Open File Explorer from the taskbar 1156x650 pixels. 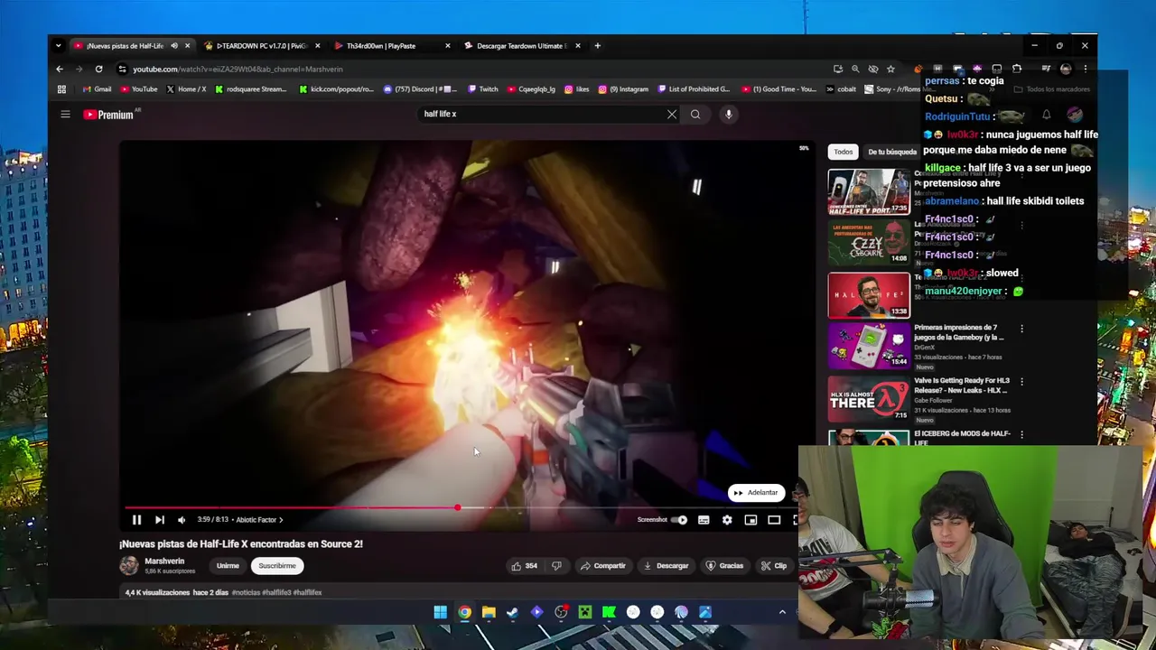pos(489,612)
